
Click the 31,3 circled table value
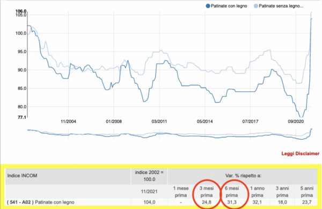tap(232, 202)
